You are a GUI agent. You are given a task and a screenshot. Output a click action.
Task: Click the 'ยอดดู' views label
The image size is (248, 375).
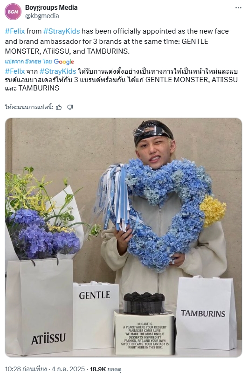[114, 369]
